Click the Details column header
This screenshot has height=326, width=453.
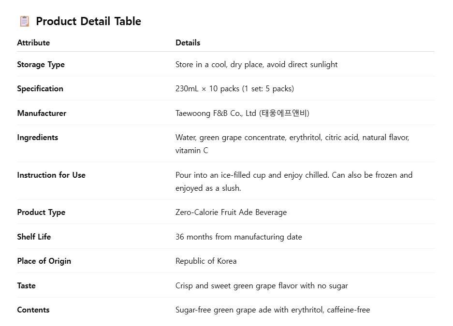[x=188, y=43]
